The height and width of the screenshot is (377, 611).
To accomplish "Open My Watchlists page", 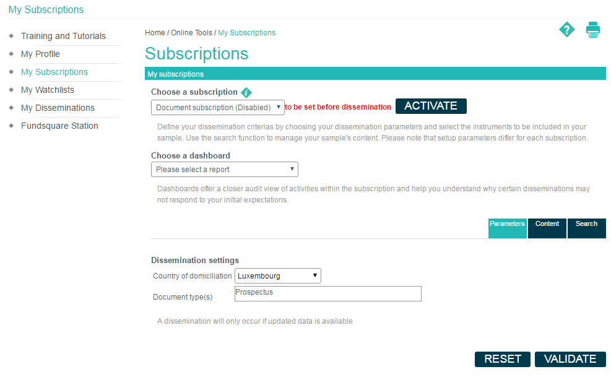I will click(48, 90).
